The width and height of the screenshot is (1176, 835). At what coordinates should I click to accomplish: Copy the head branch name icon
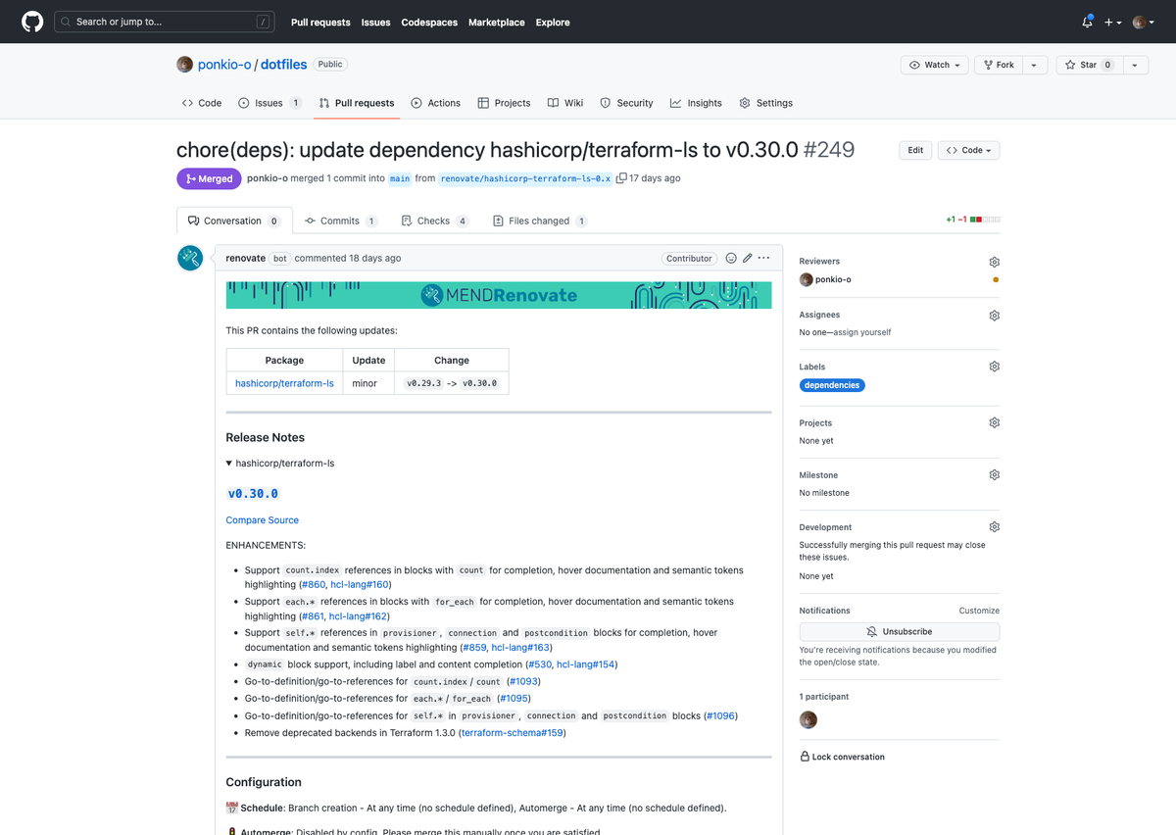621,178
